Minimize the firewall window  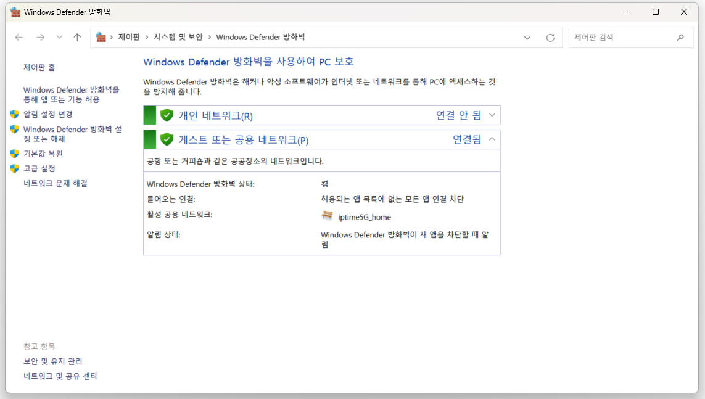pyautogui.click(x=628, y=12)
